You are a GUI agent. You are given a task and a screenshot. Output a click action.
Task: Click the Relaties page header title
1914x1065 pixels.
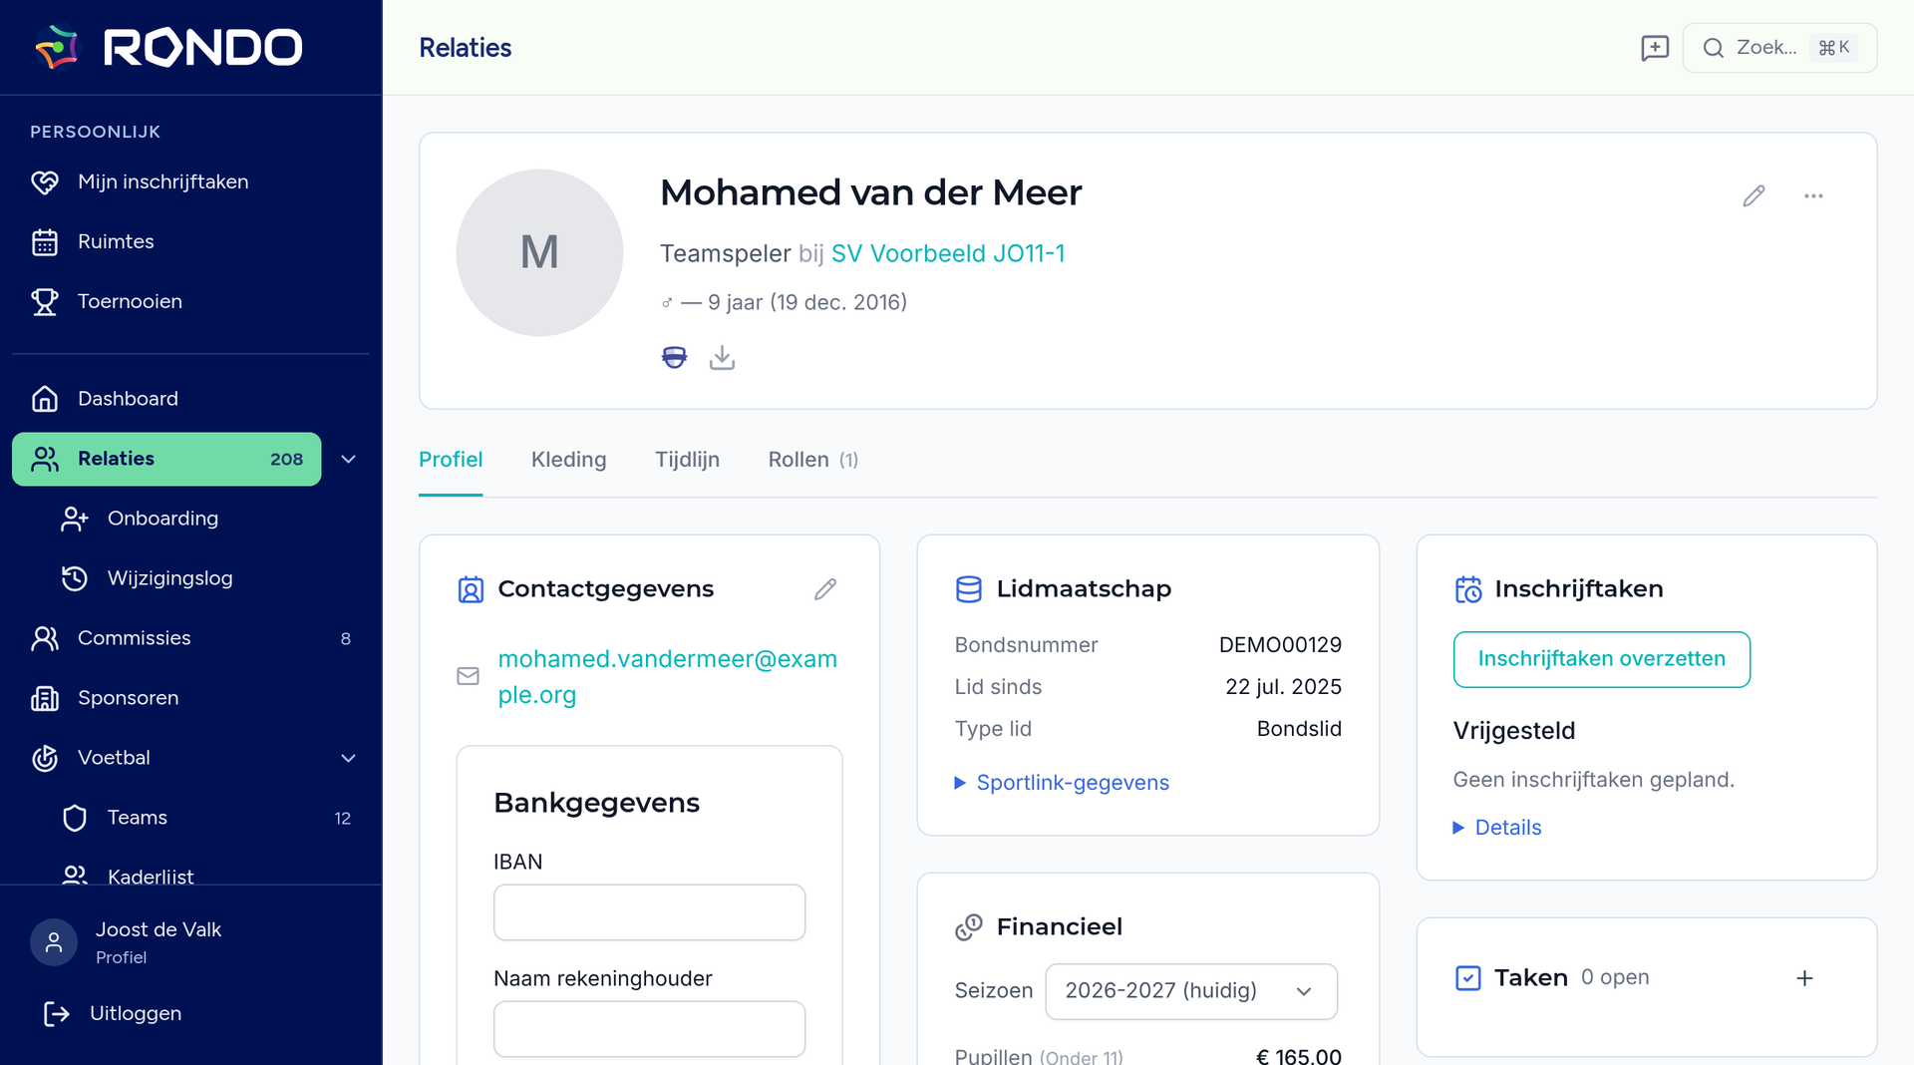pos(465,48)
